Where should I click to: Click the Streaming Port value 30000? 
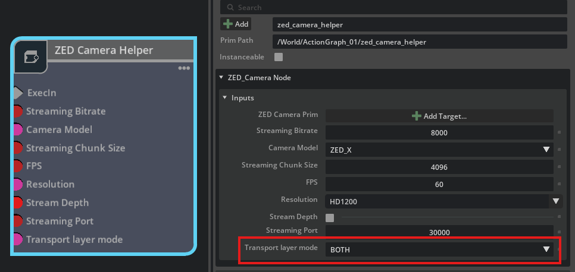(439, 232)
